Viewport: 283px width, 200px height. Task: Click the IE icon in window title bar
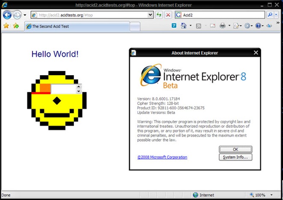coord(5,5)
